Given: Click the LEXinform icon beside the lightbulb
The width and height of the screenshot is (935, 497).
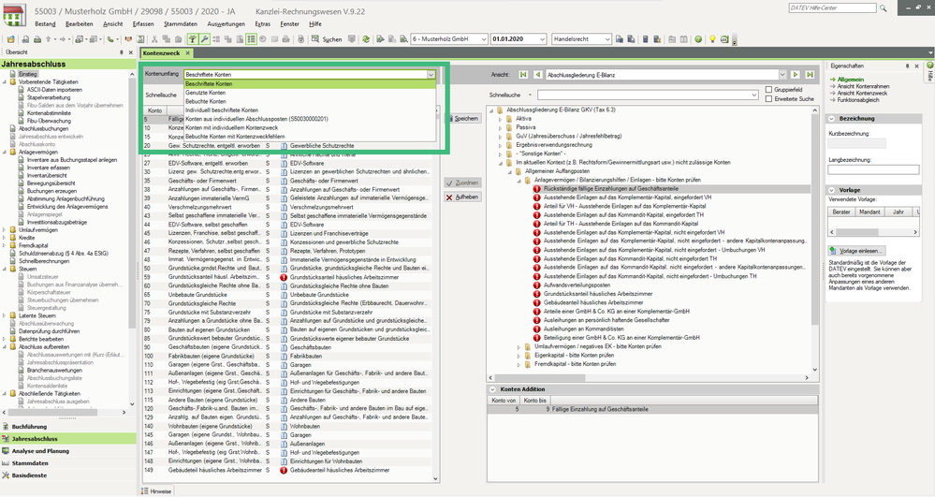Looking at the screenshot, I should pos(724,39).
